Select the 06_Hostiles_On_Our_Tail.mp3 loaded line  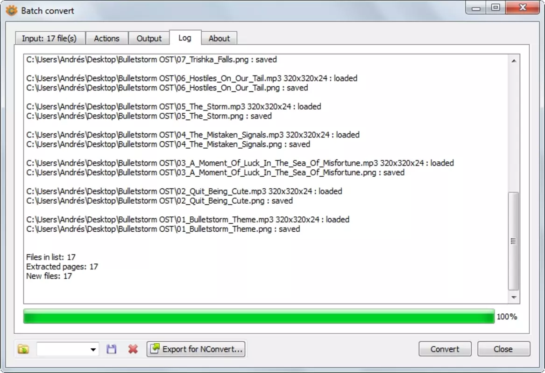pyautogui.click(x=191, y=78)
